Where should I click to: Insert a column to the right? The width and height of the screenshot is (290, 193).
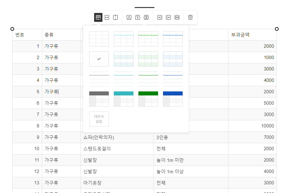click(168, 17)
